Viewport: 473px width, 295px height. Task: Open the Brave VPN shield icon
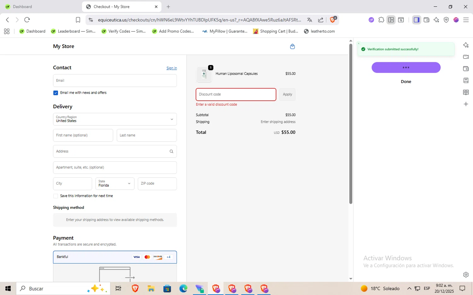click(446, 20)
